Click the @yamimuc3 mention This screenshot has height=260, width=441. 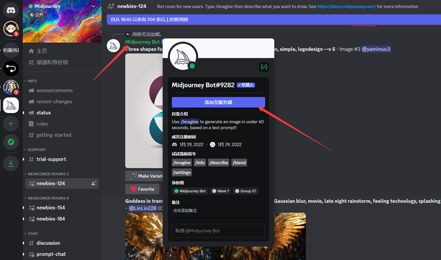point(376,49)
